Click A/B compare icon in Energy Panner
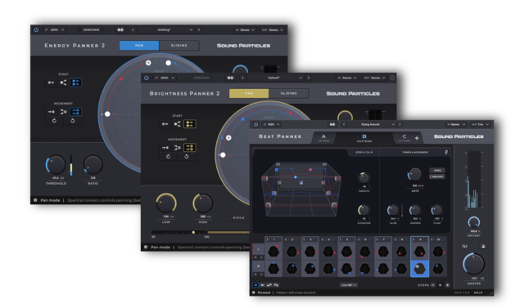The width and height of the screenshot is (524, 308). (x=120, y=29)
